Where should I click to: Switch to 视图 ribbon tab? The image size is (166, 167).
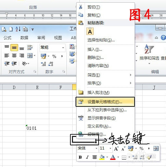(58, 38)
